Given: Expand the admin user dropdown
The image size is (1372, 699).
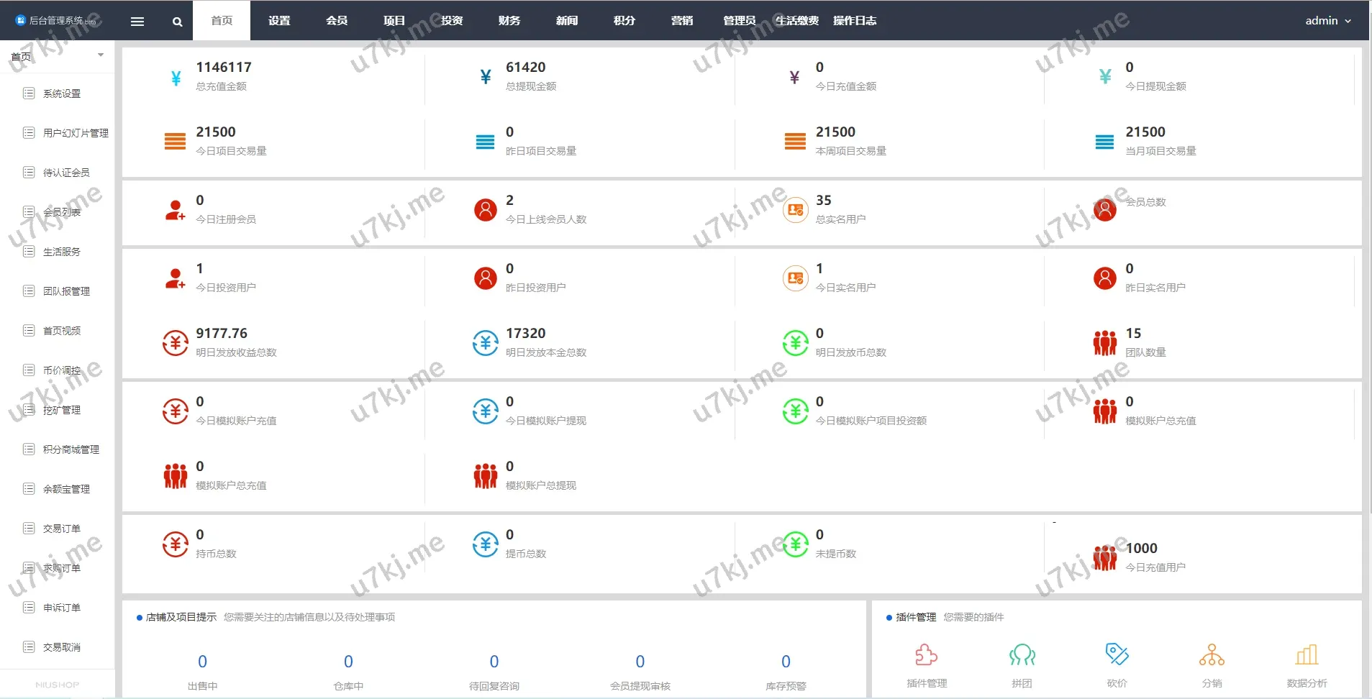Looking at the screenshot, I should (x=1327, y=21).
